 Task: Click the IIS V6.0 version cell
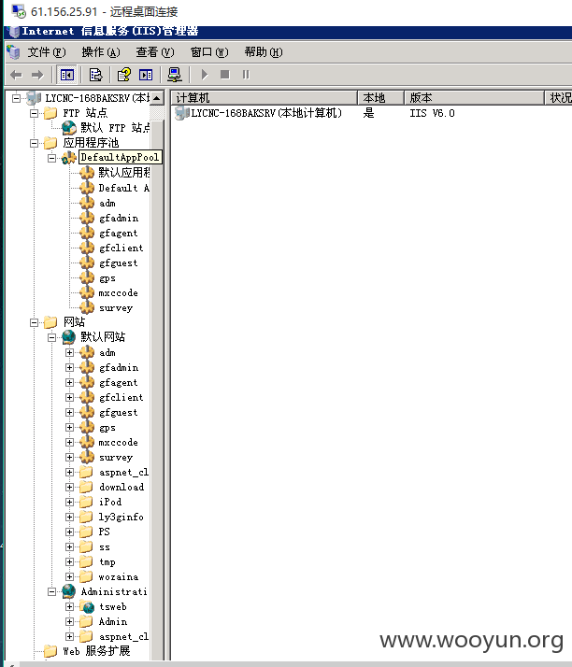(x=432, y=113)
